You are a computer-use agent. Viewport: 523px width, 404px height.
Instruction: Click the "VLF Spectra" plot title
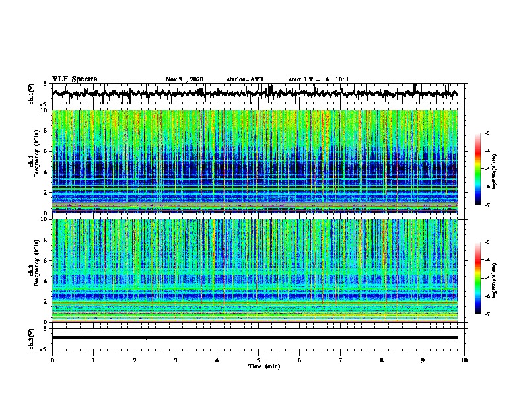(x=75, y=79)
